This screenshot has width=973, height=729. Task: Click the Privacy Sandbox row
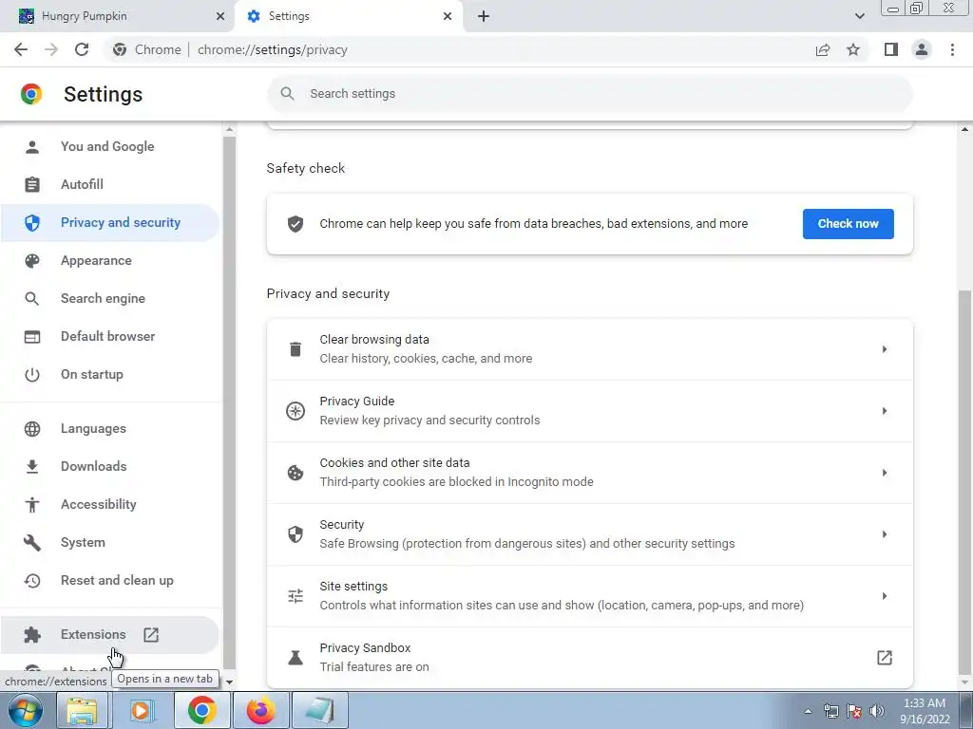pos(589,658)
